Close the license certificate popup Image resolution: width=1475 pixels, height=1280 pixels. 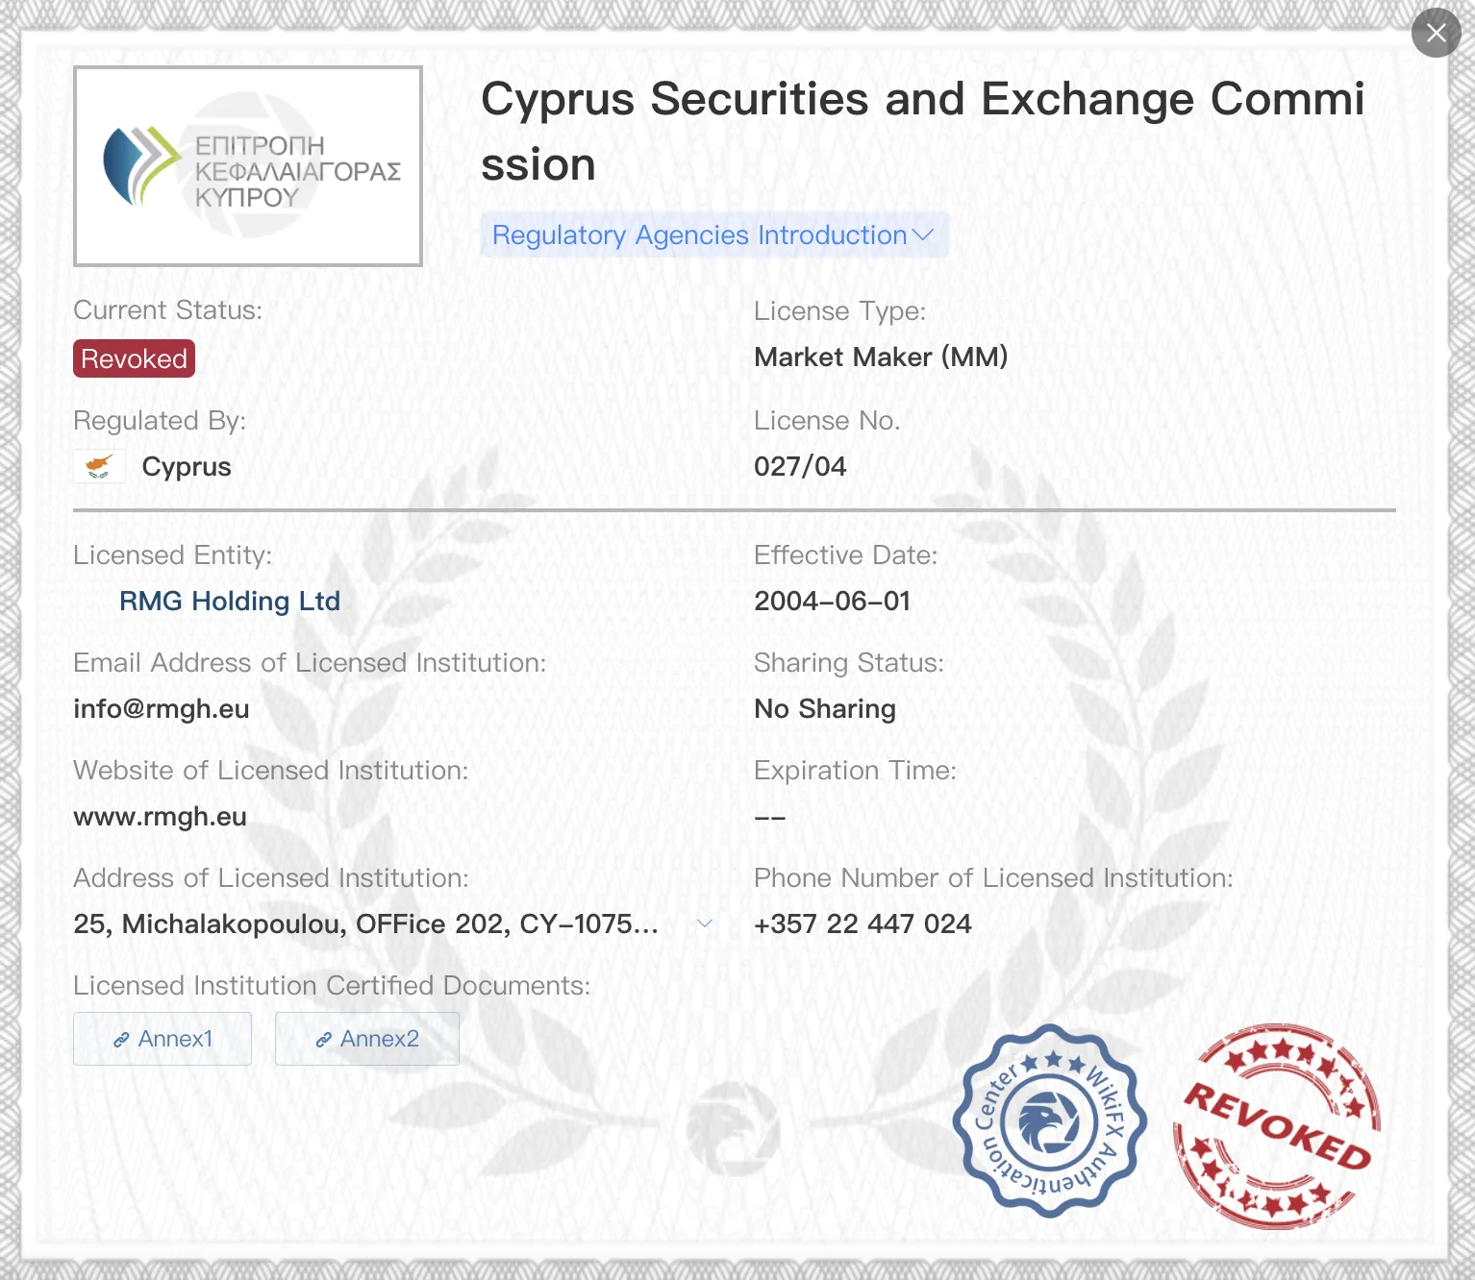click(1436, 33)
